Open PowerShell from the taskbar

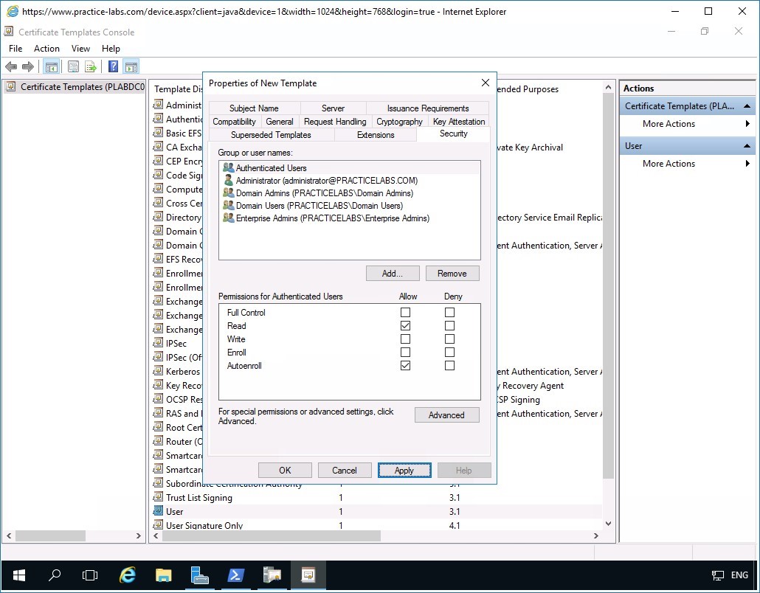click(235, 575)
